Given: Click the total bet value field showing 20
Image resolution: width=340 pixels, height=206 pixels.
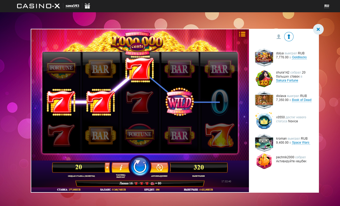Looking at the screenshot, I should 79,167.
